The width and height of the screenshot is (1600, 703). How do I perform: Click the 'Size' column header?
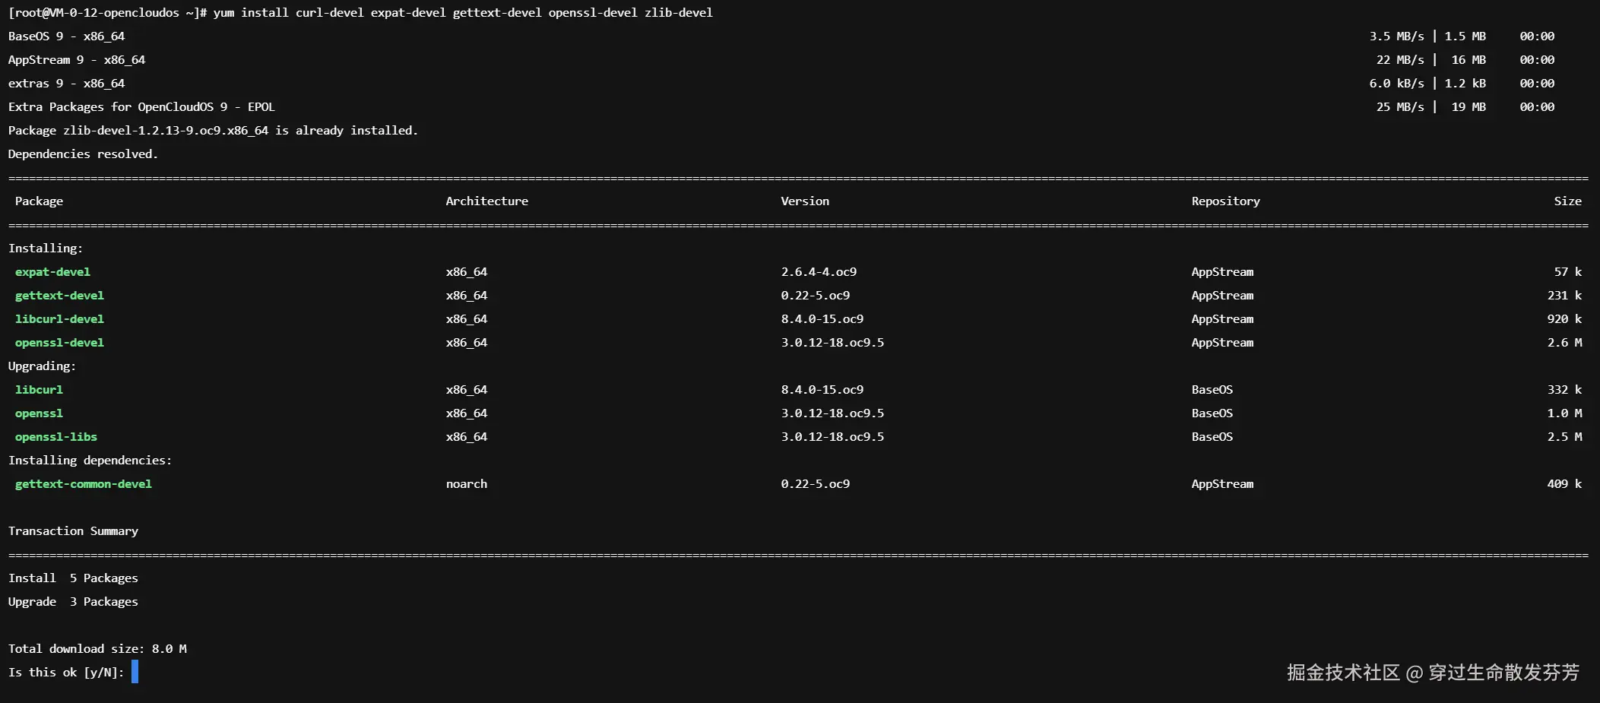tap(1567, 201)
